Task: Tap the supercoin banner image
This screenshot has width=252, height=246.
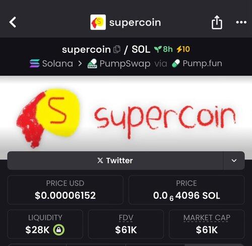Action: 126,117
